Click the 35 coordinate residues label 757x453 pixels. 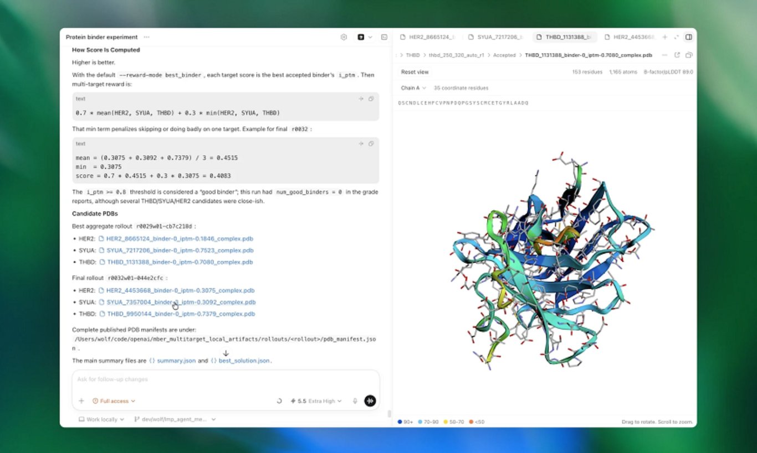(x=461, y=88)
